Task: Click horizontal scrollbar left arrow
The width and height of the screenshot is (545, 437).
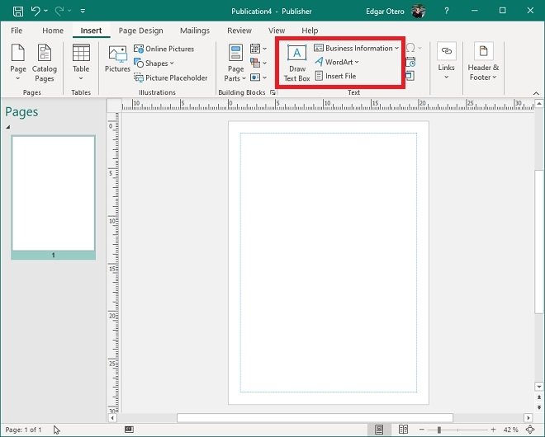Action: coord(112,418)
